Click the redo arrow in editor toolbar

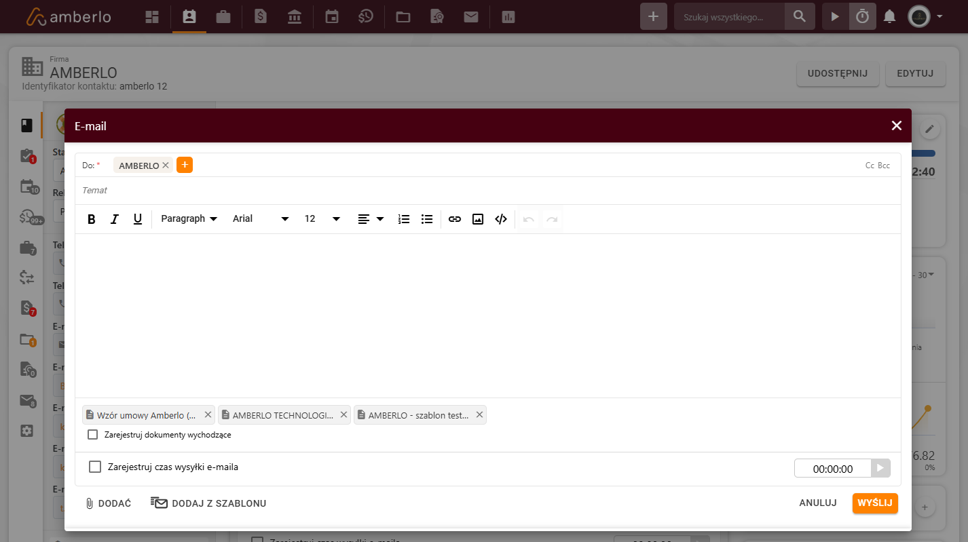click(552, 219)
